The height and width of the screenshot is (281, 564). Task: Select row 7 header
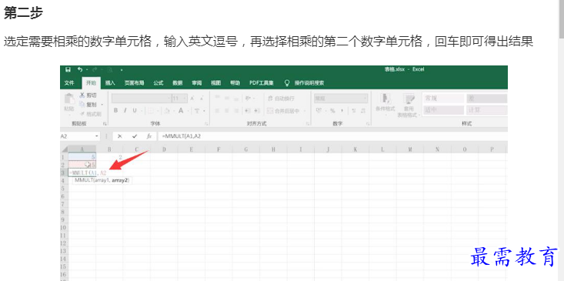63,204
